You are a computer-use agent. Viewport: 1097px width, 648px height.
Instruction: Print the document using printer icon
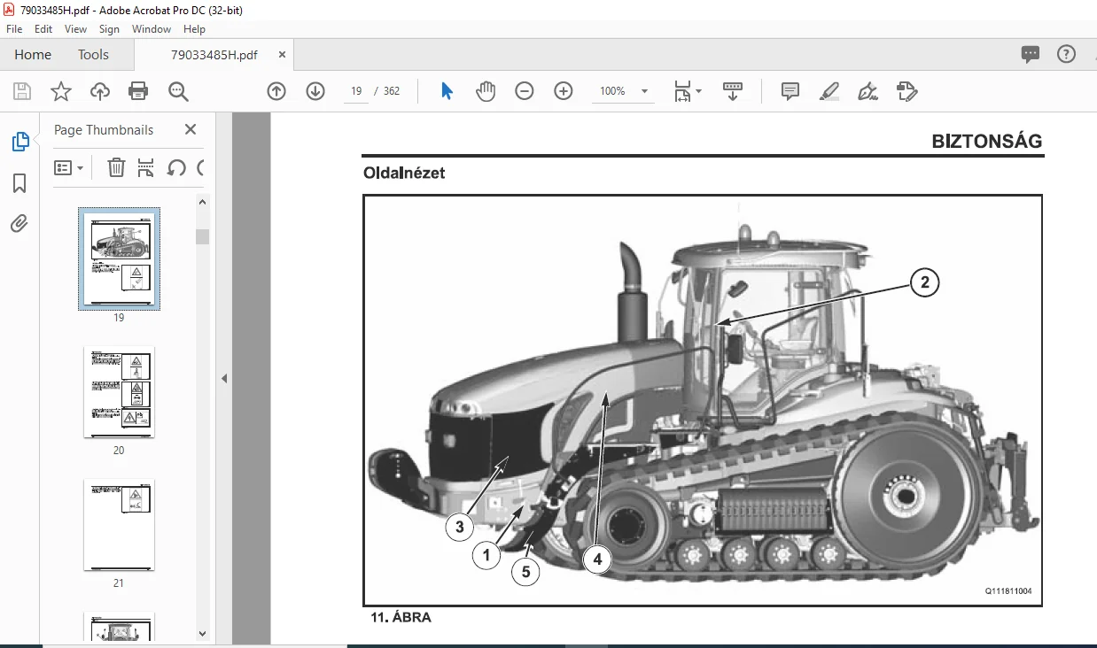pyautogui.click(x=138, y=91)
